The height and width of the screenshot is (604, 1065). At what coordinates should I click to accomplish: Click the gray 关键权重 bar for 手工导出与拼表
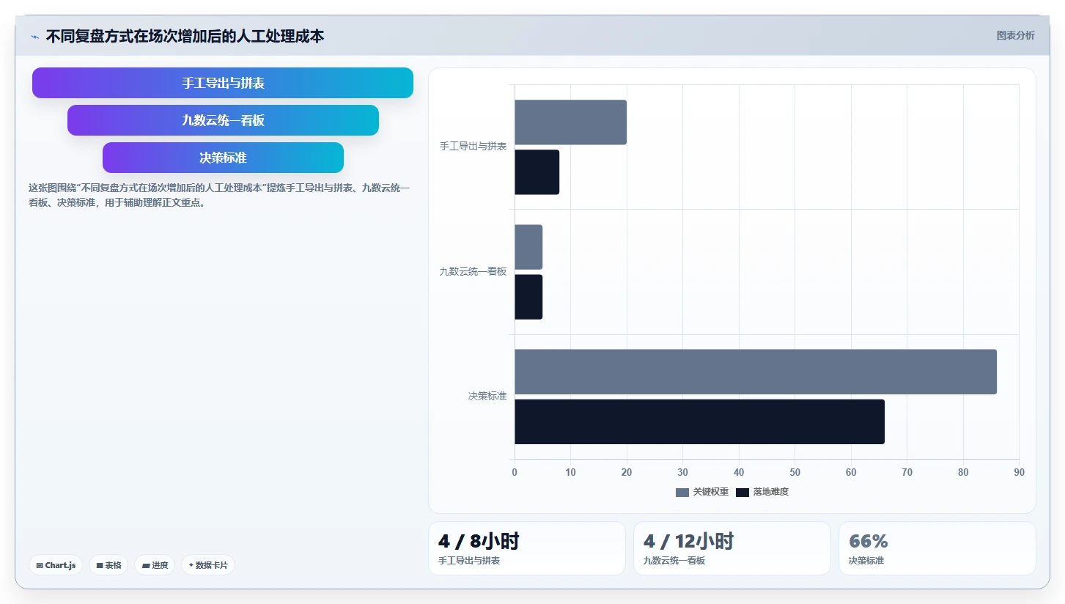pyautogui.click(x=570, y=122)
